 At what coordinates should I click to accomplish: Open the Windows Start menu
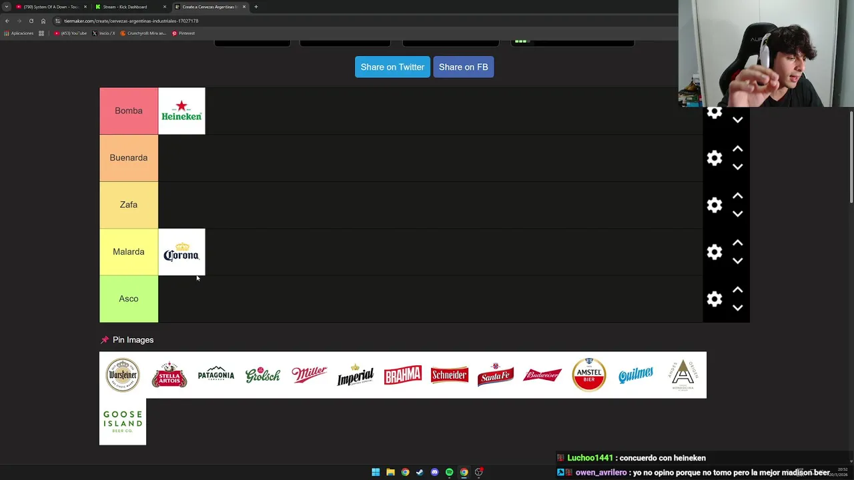(x=376, y=472)
